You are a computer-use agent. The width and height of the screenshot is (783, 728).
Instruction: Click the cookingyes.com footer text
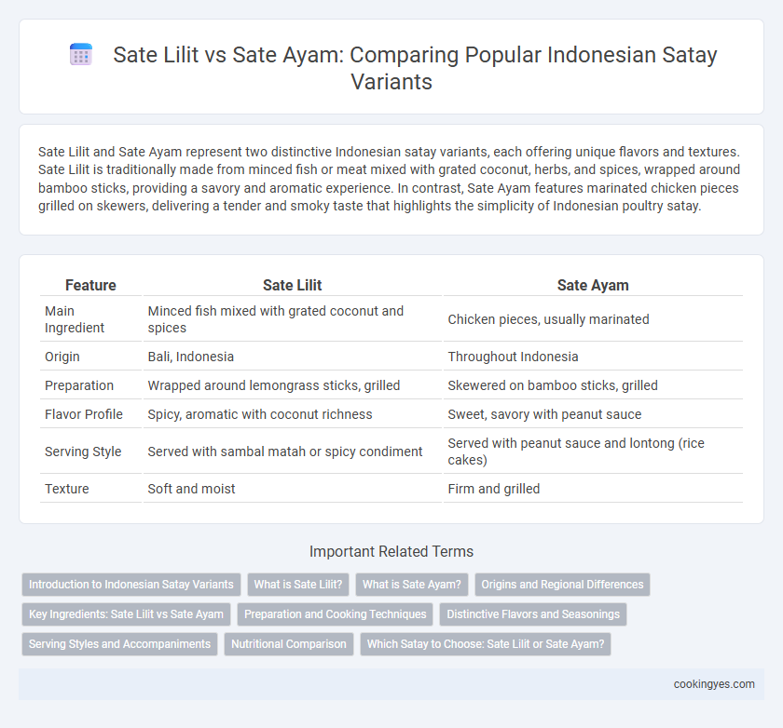[714, 684]
